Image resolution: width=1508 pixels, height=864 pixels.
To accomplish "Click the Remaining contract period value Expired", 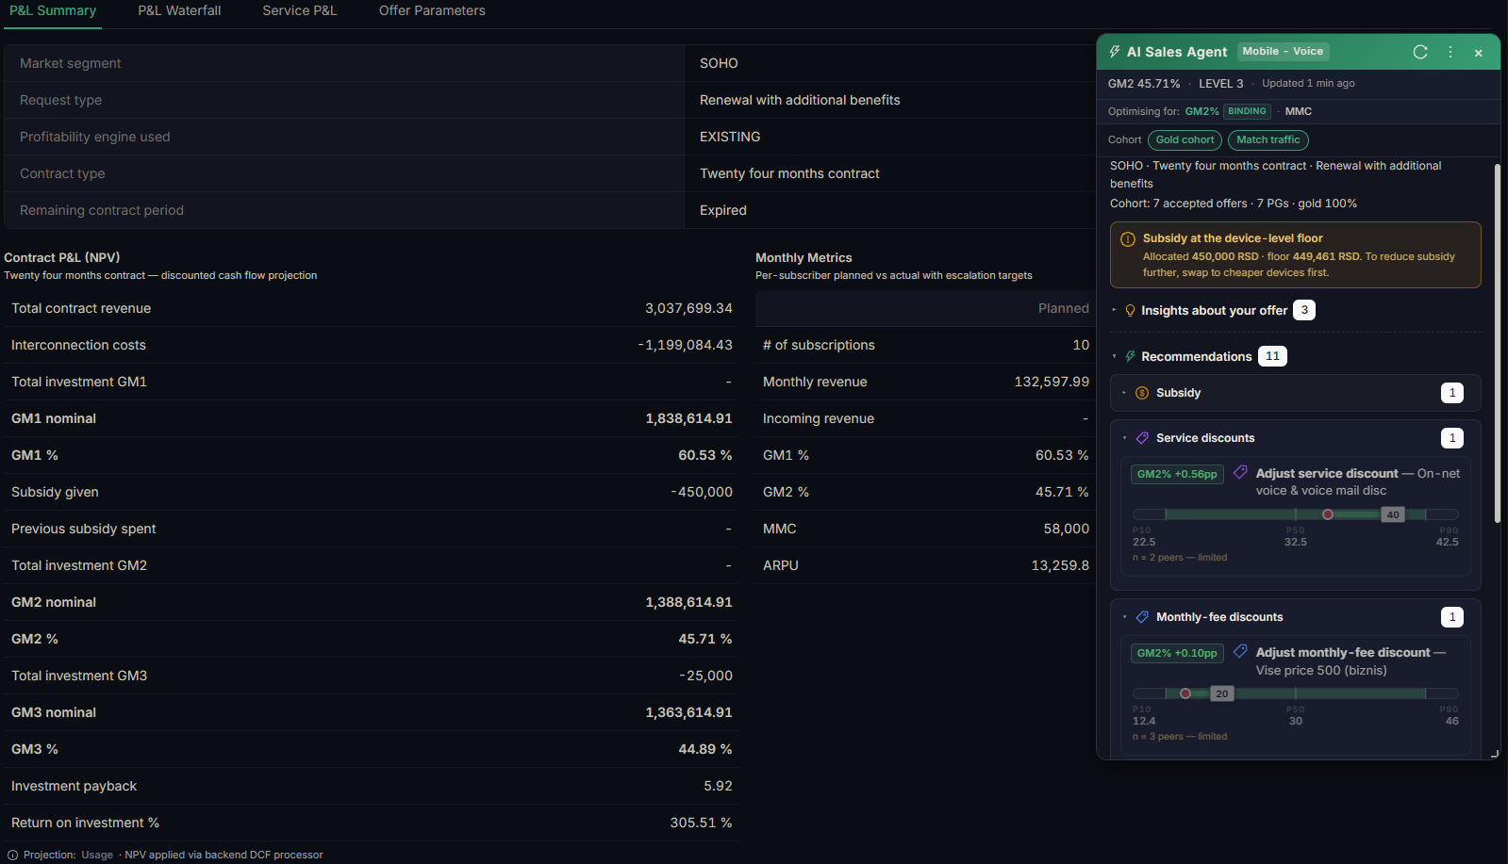I will (x=723, y=210).
